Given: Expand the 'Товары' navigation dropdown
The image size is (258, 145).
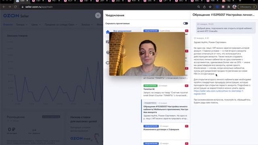Looking at the screenshot, I should click(x=22, y=25).
